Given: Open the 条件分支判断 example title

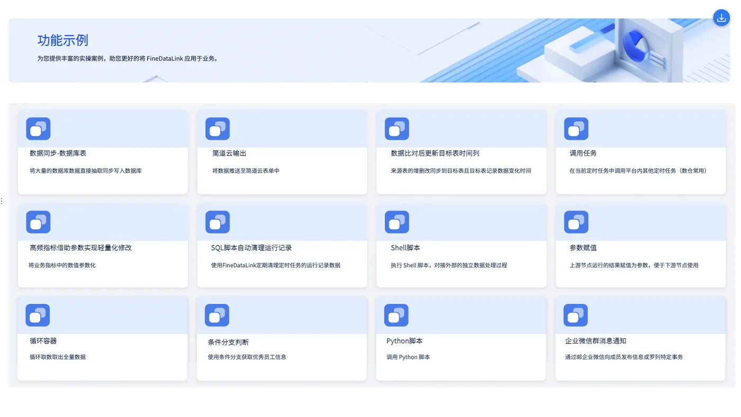Looking at the screenshot, I should (228, 342).
